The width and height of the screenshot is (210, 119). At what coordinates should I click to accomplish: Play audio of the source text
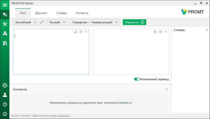(81, 32)
